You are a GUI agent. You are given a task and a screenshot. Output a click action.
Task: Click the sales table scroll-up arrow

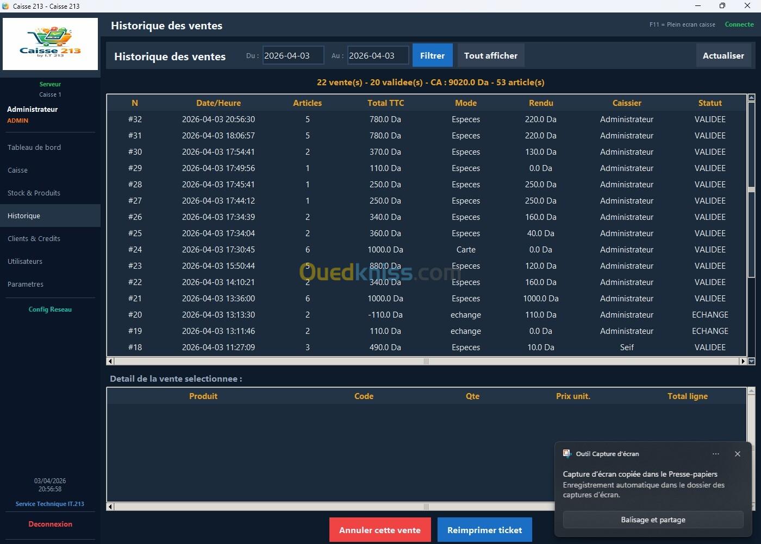tap(751, 98)
